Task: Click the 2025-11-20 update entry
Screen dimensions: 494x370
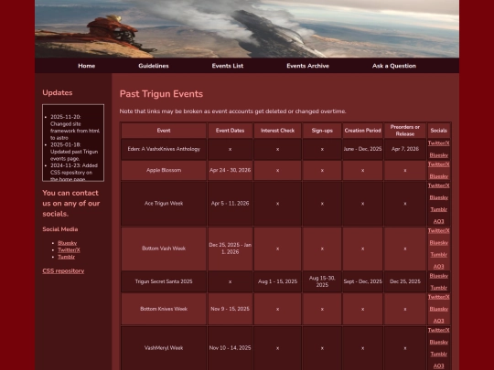Action: tap(75, 127)
